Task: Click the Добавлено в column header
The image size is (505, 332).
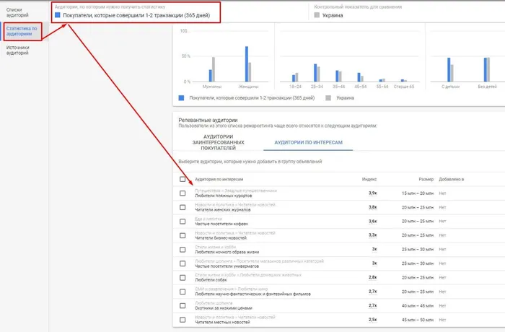Action: pyautogui.click(x=451, y=179)
